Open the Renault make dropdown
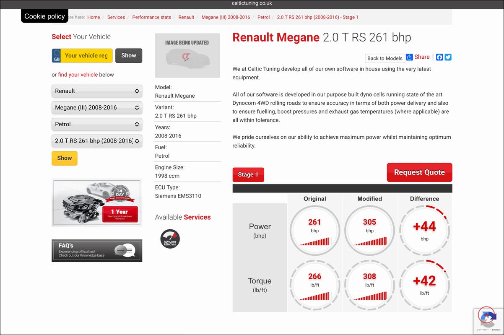The width and height of the screenshot is (504, 335). [97, 91]
